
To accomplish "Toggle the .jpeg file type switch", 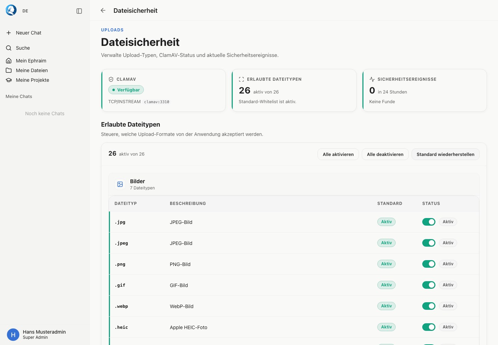I will pyautogui.click(x=429, y=243).
